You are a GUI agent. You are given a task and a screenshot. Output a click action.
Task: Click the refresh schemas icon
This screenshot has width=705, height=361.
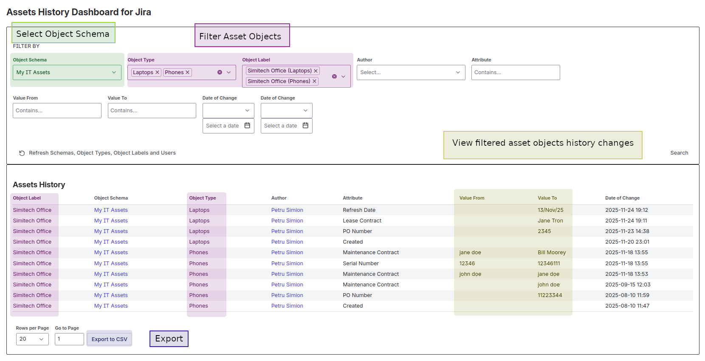(22, 153)
